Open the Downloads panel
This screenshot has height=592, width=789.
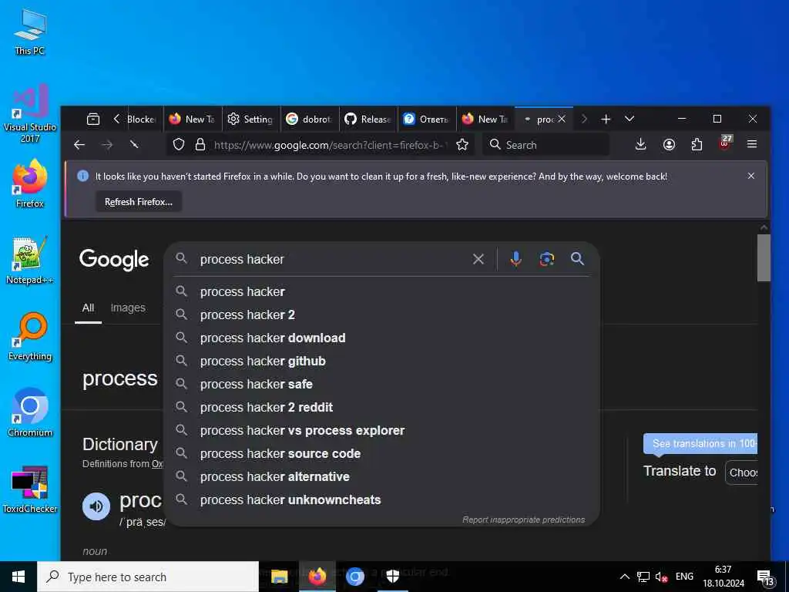click(x=640, y=145)
